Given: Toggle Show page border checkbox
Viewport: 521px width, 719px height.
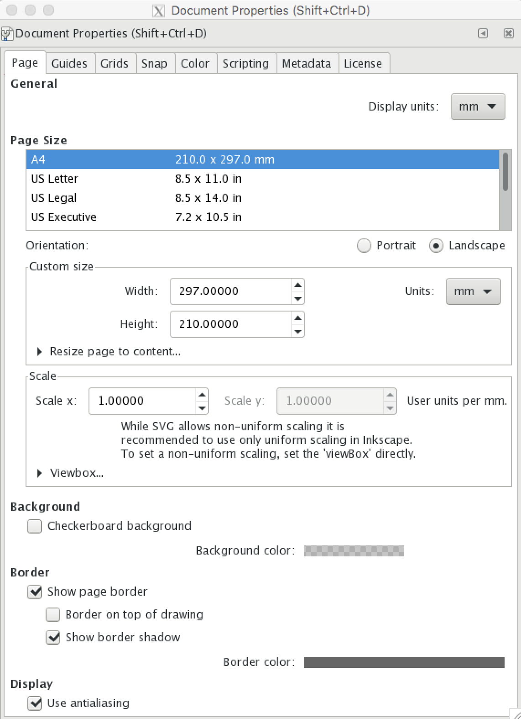Looking at the screenshot, I should 35,592.
